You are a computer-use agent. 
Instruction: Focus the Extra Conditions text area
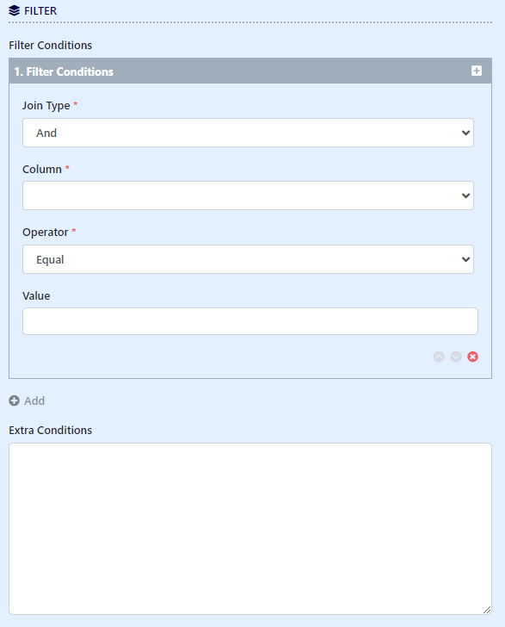click(250, 529)
